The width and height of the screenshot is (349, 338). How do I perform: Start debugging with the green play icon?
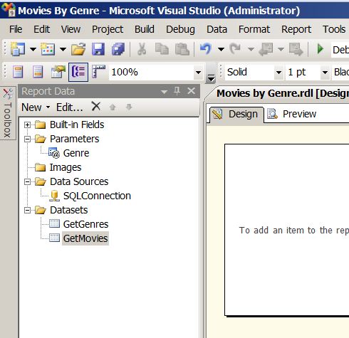[x=321, y=49]
